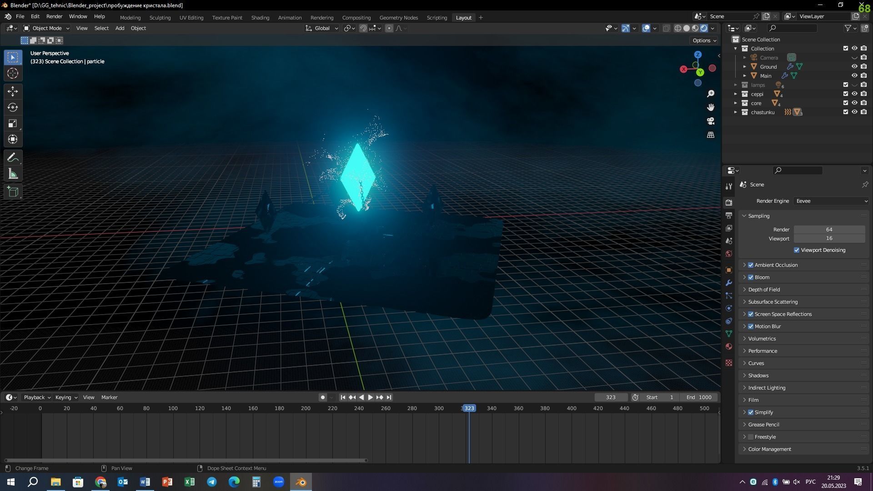Click the Render samples value field
Viewport: 873px width, 491px height.
(829, 230)
